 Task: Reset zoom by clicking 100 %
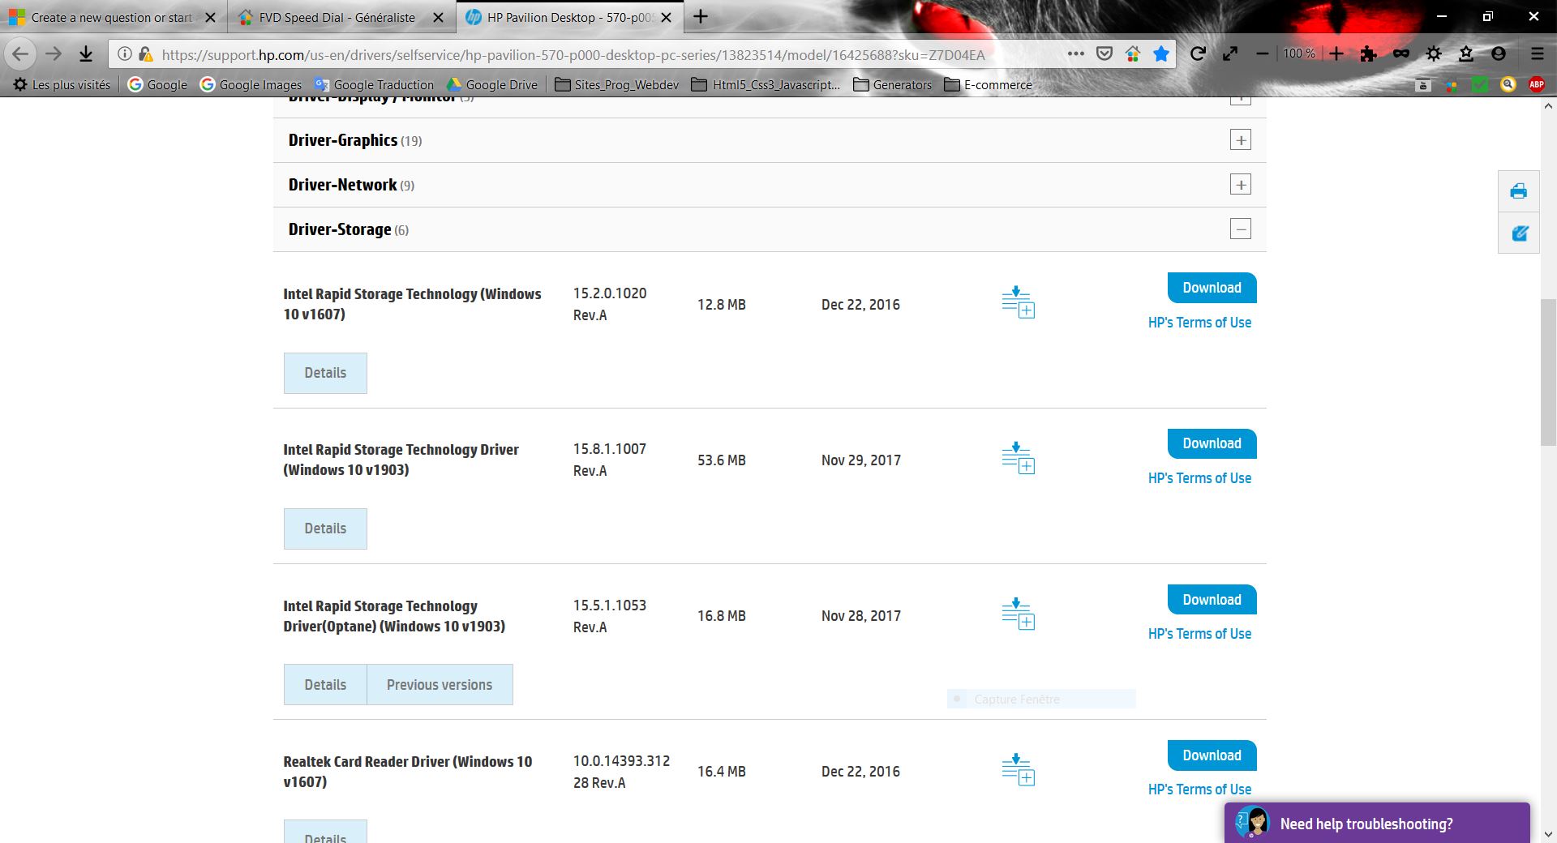tap(1299, 53)
